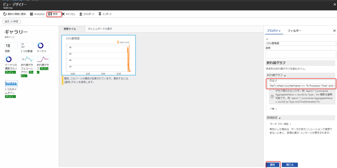The height and width of the screenshot is (168, 337).
Task: Open the フィルター tab
Action: pos(295,31)
